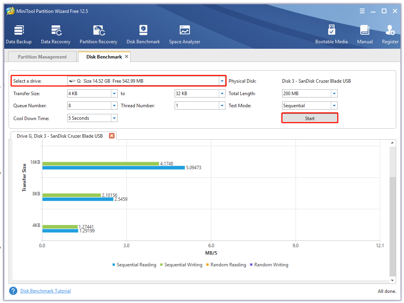Open the Manual
This screenshot has height=303, width=404.
tap(365, 34)
